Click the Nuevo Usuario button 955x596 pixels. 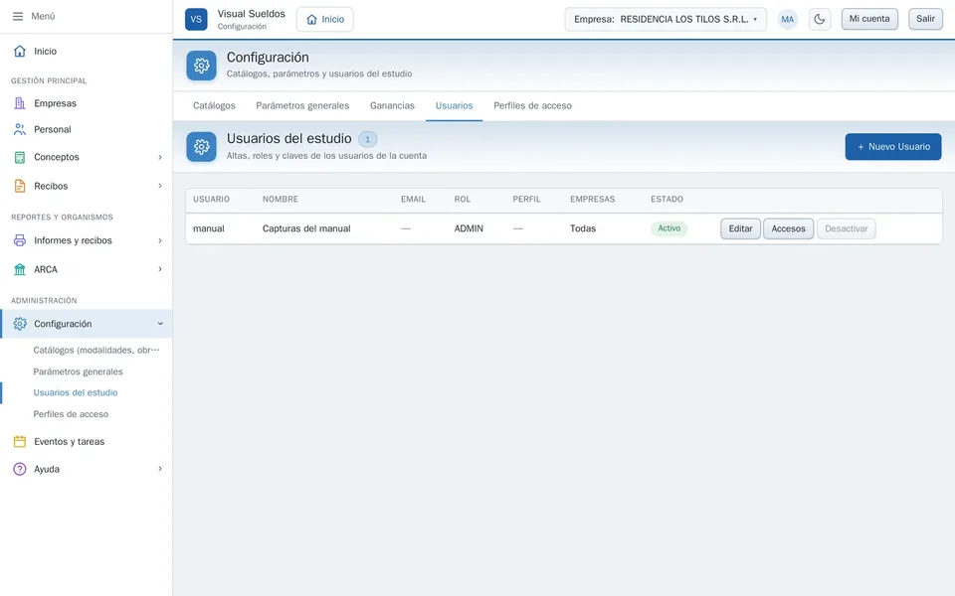coord(893,147)
